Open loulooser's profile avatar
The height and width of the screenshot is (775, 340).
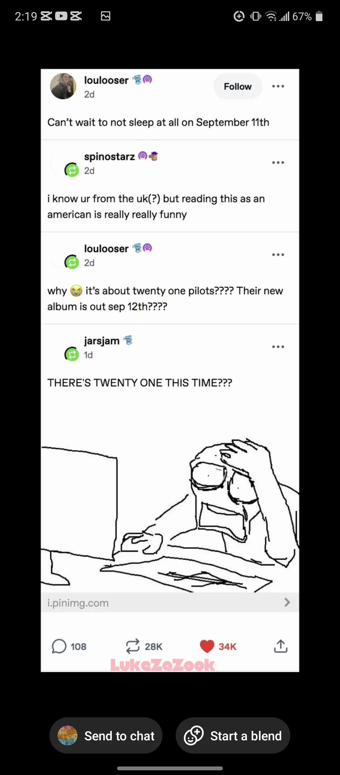tap(63, 86)
